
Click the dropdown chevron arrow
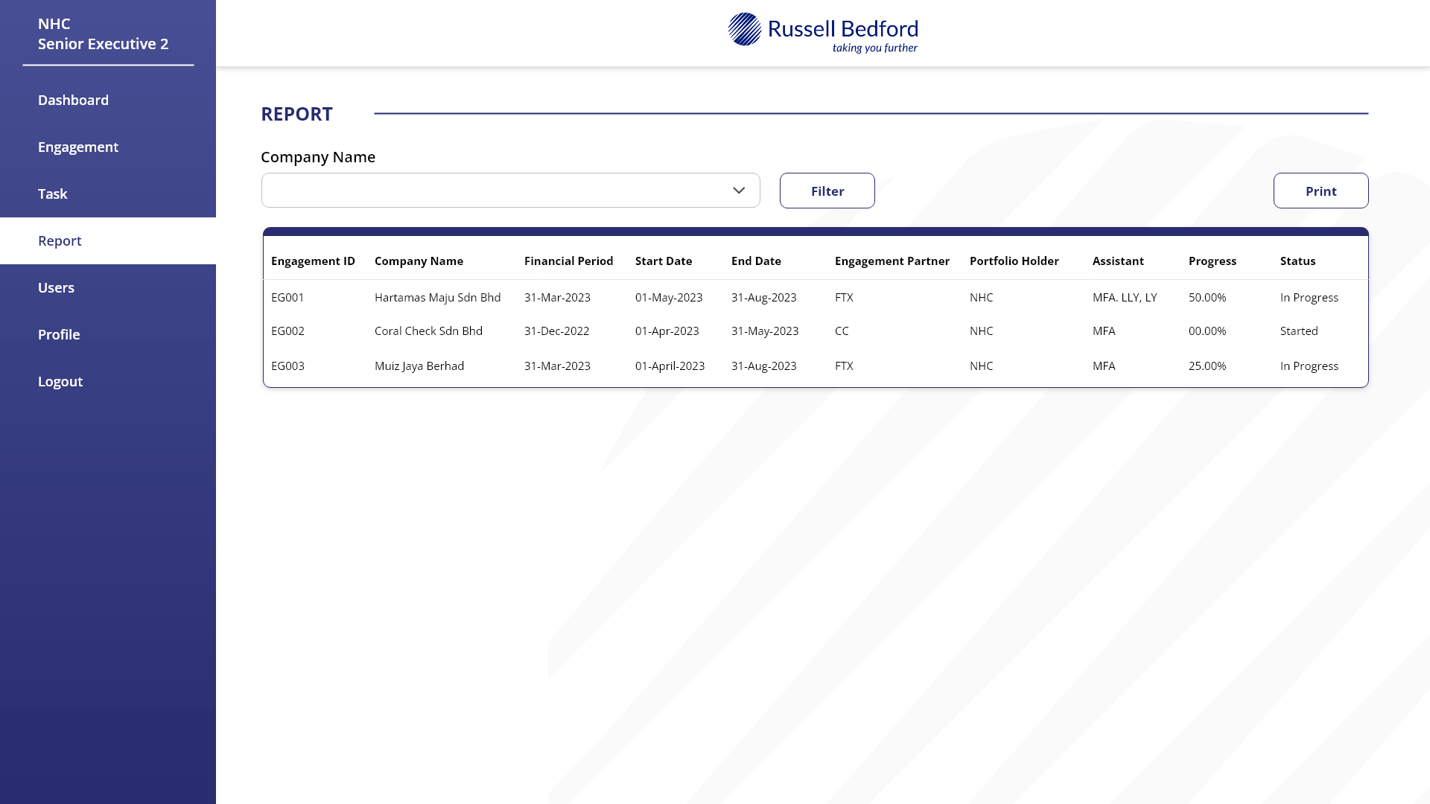coord(740,191)
